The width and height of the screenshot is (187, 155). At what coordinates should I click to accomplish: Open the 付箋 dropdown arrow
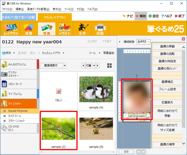[94, 66]
